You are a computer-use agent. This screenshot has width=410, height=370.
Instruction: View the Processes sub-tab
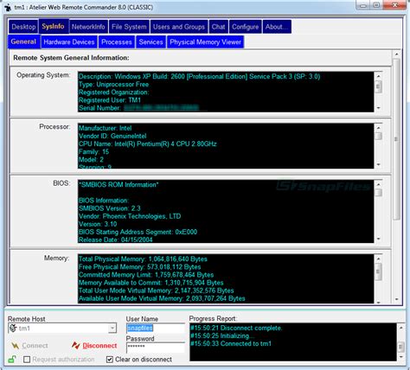click(x=117, y=42)
